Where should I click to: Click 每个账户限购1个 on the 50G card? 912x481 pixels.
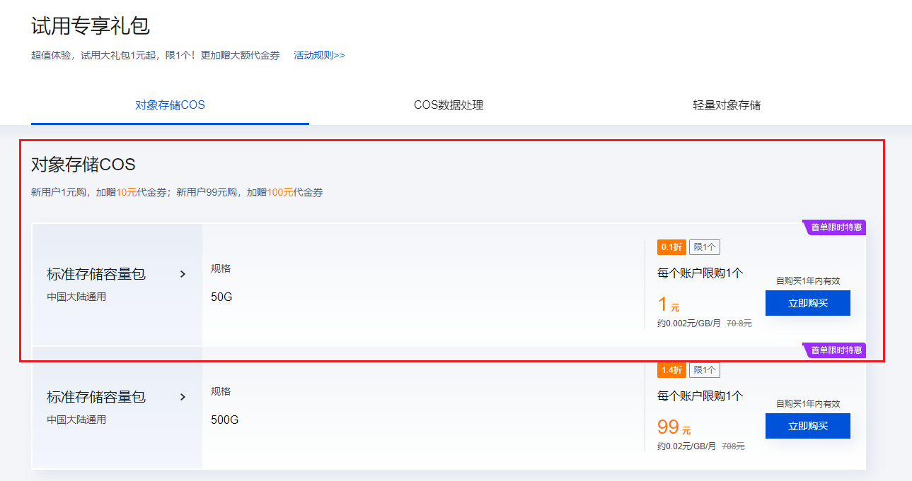pyautogui.click(x=700, y=273)
